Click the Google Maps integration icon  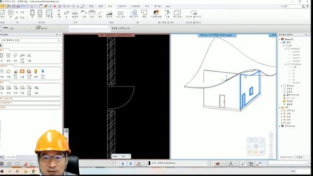[x=156, y=14]
